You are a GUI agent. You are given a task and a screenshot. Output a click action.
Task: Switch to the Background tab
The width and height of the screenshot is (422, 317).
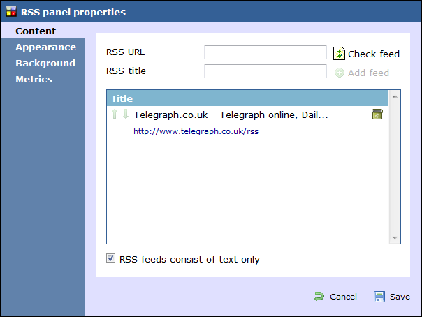[45, 63]
